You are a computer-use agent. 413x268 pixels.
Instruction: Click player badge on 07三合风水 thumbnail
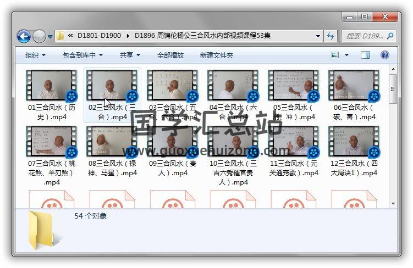click(x=71, y=153)
